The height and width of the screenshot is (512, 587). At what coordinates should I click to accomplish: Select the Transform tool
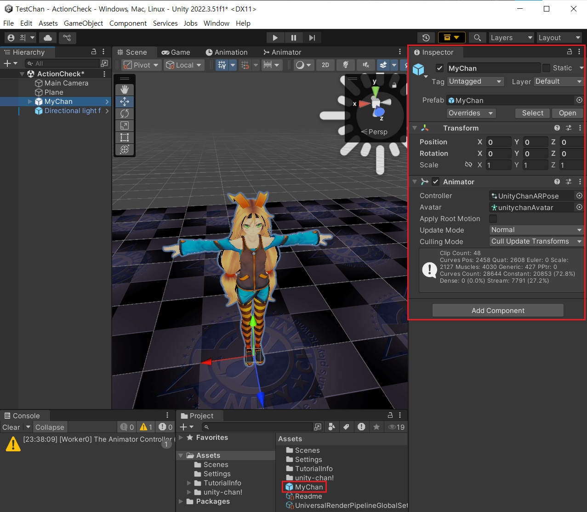click(124, 149)
